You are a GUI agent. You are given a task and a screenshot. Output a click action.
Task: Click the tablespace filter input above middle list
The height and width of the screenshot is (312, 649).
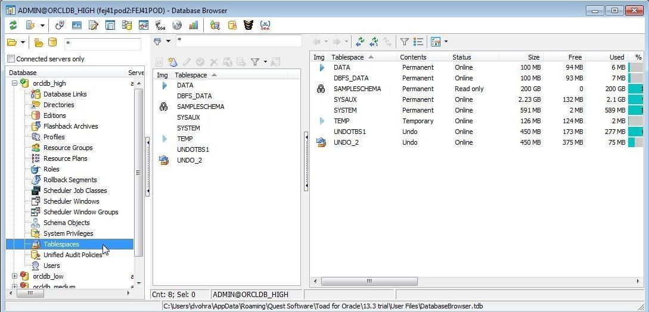tap(239, 41)
